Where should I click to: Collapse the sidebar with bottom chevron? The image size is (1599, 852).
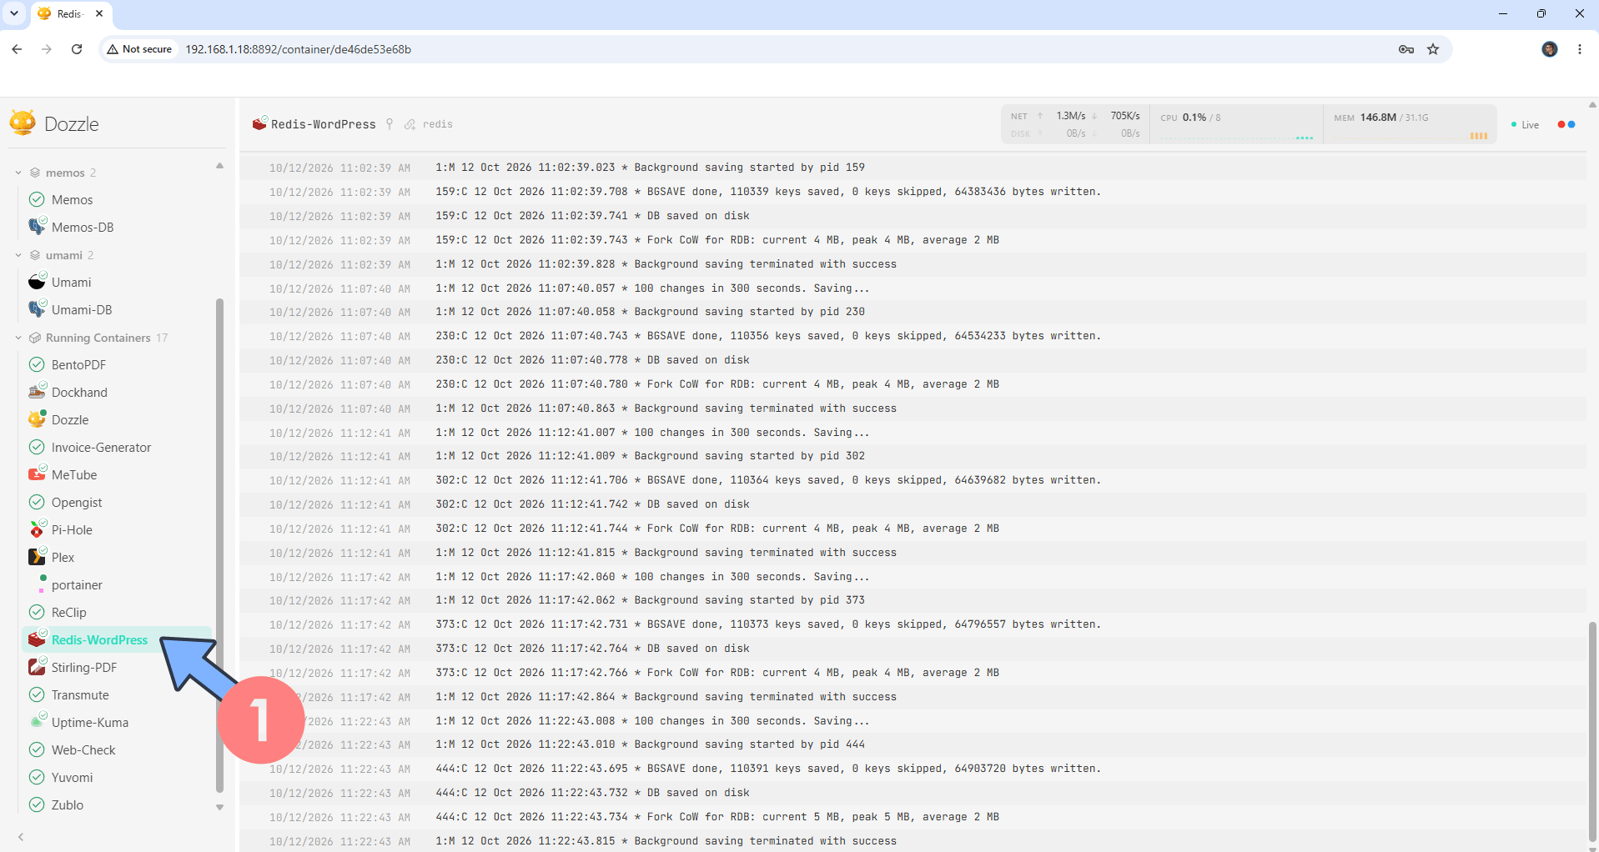pyautogui.click(x=21, y=837)
